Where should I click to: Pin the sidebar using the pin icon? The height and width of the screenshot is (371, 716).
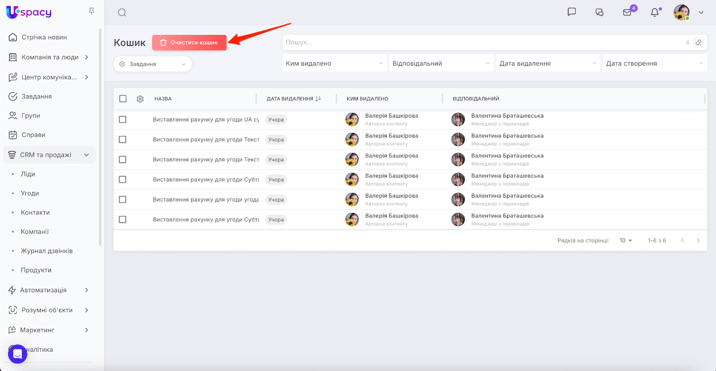[91, 11]
